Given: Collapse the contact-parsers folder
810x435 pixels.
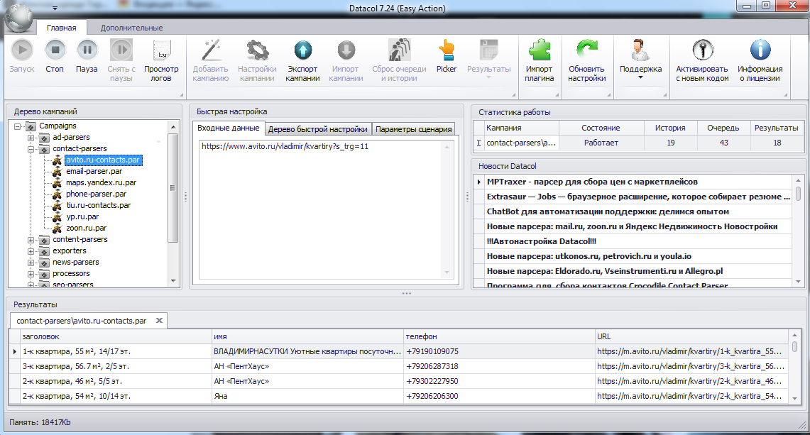Looking at the screenshot, I should (31, 149).
